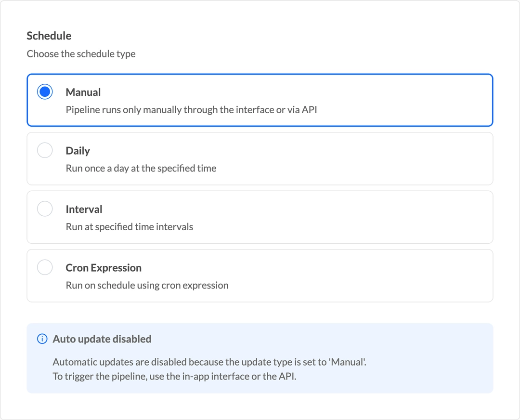The width and height of the screenshot is (520, 420).
Task: Click 'Run at specified time intervals' description
Action: click(130, 227)
